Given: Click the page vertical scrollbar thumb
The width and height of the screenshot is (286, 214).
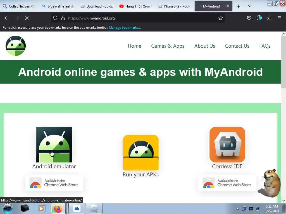Looking at the screenshot, I should click(283, 62).
